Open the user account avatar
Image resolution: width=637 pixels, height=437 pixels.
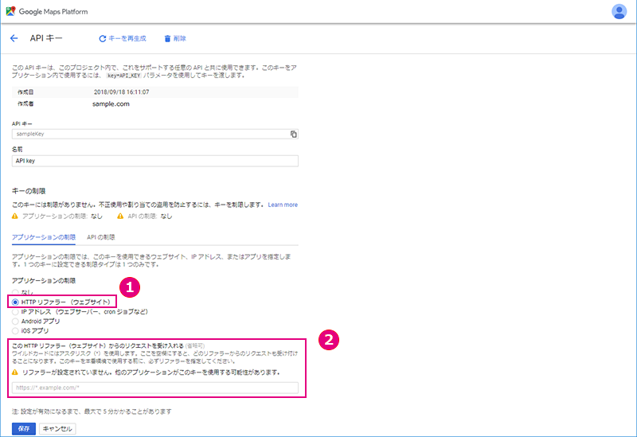click(x=619, y=12)
